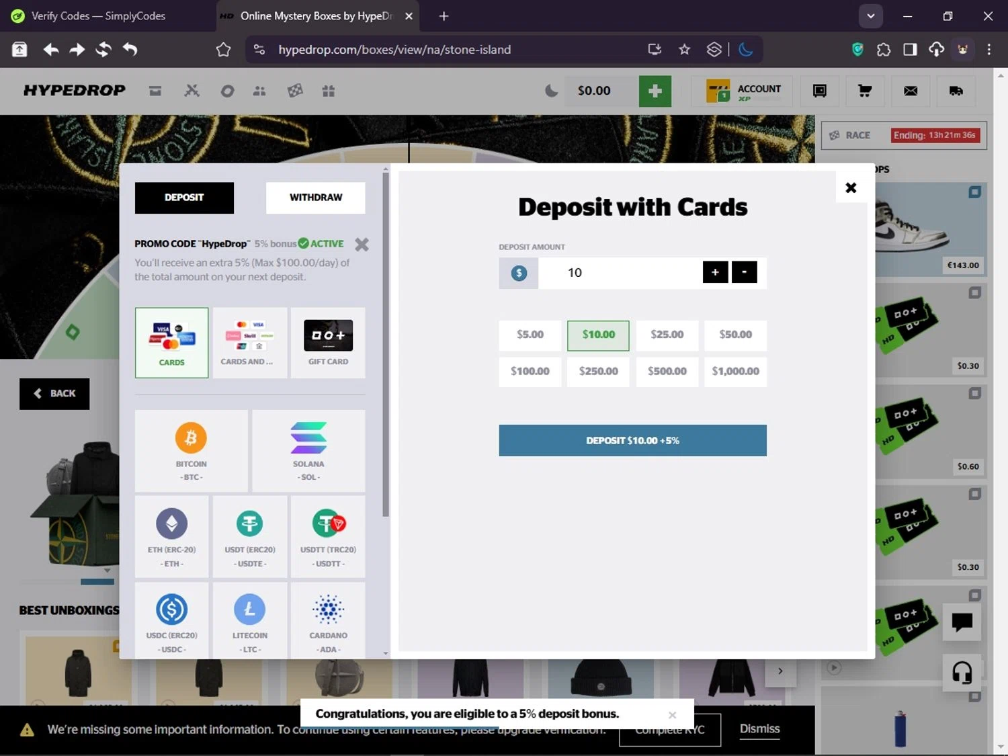Select Cardano ADA deposit option
This screenshot has width=1008, height=756.
click(x=328, y=620)
